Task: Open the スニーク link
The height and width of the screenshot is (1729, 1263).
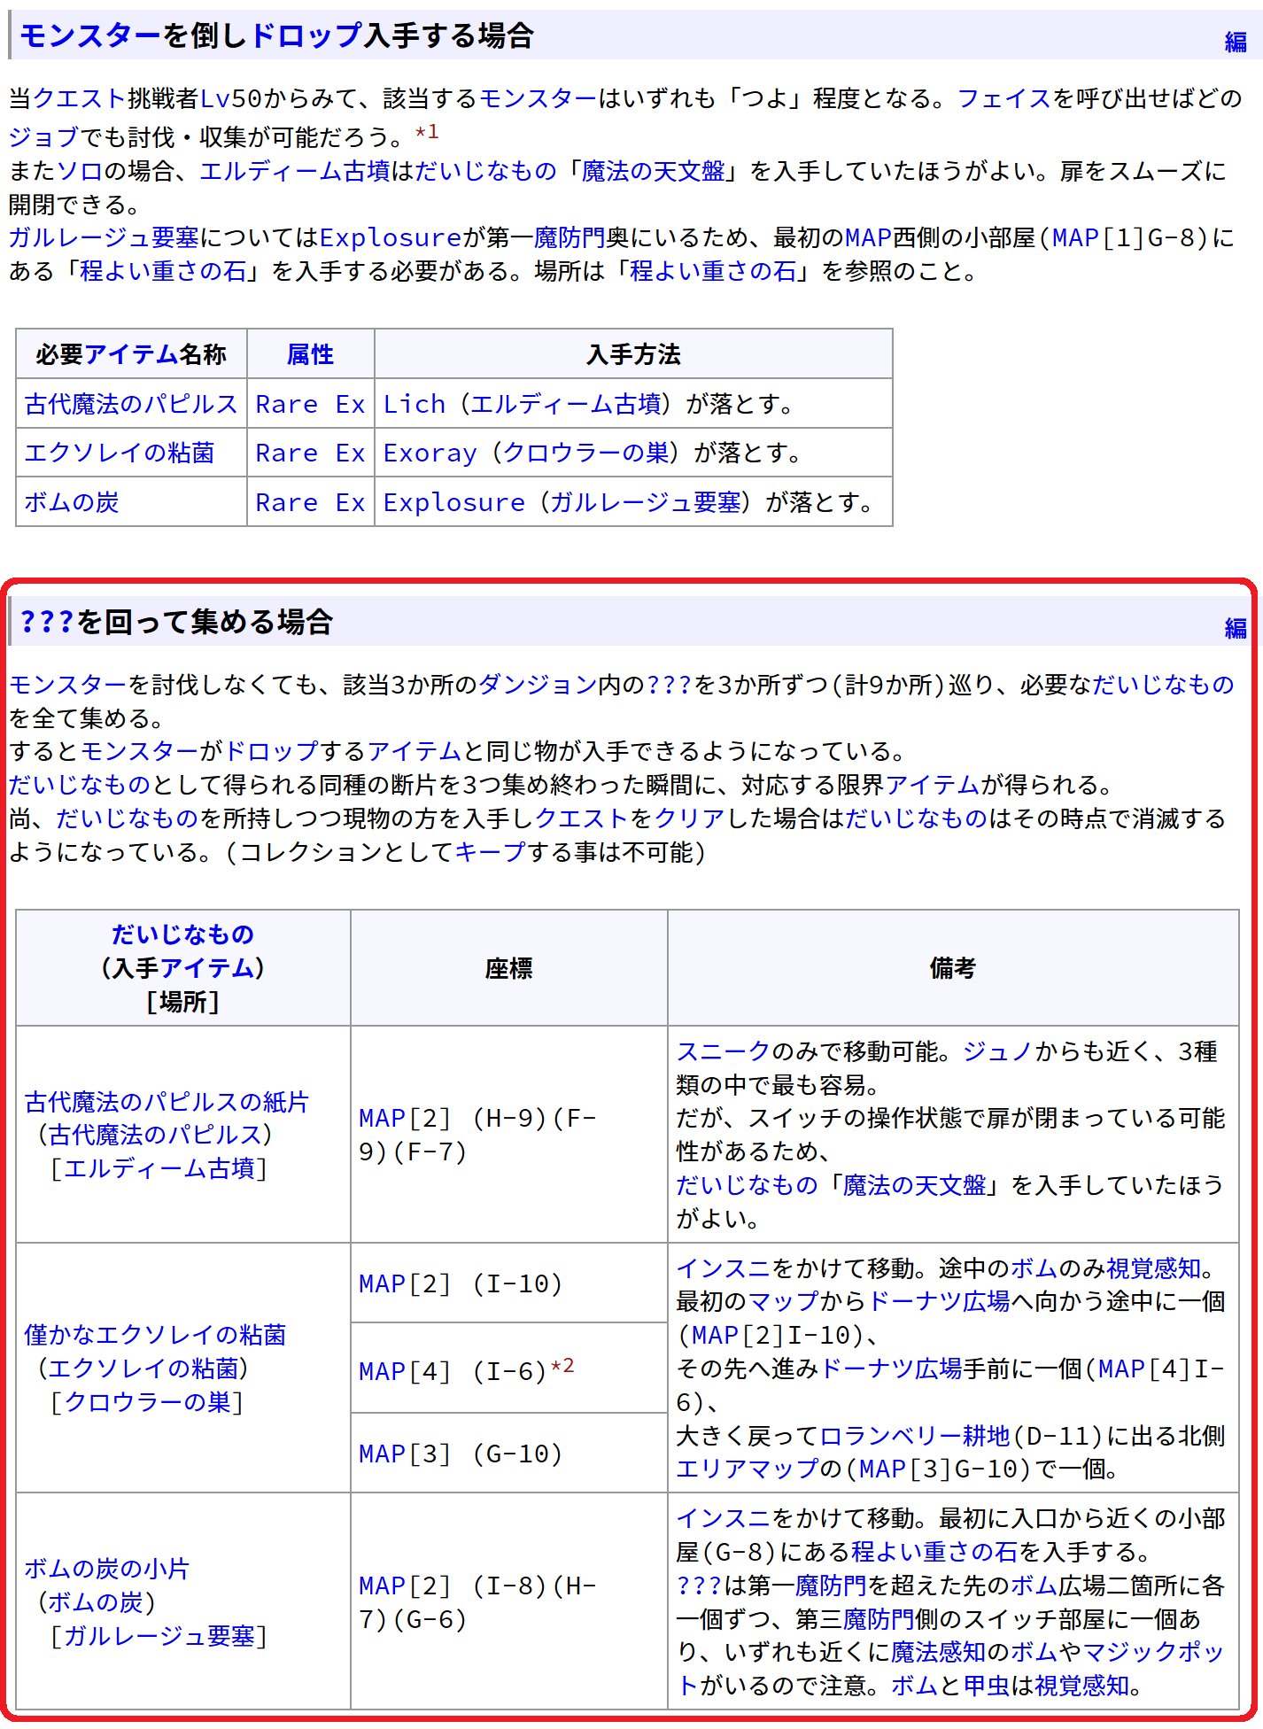Action: tap(724, 1051)
